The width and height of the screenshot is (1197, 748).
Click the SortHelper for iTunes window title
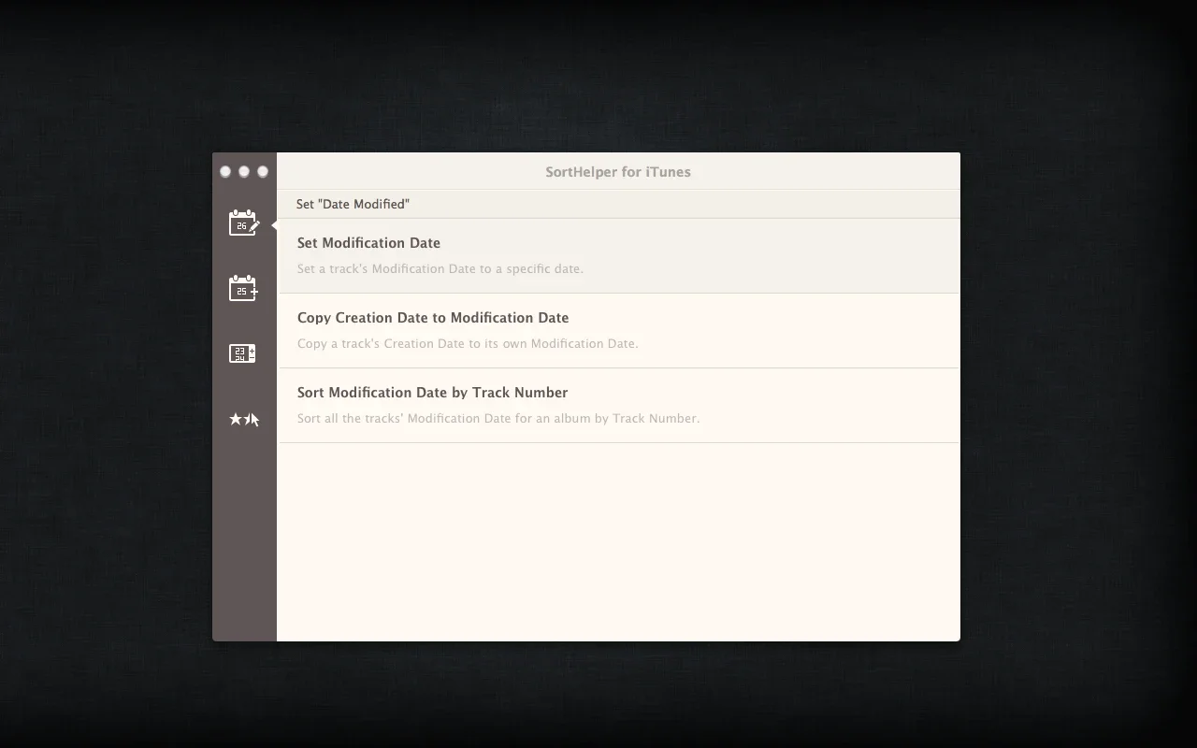[618, 172]
